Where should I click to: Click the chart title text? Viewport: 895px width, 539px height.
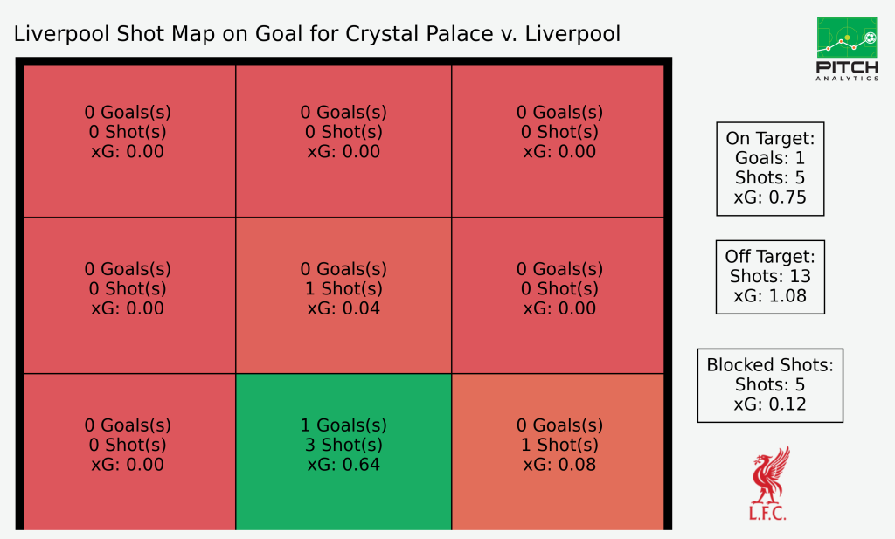[316, 34]
